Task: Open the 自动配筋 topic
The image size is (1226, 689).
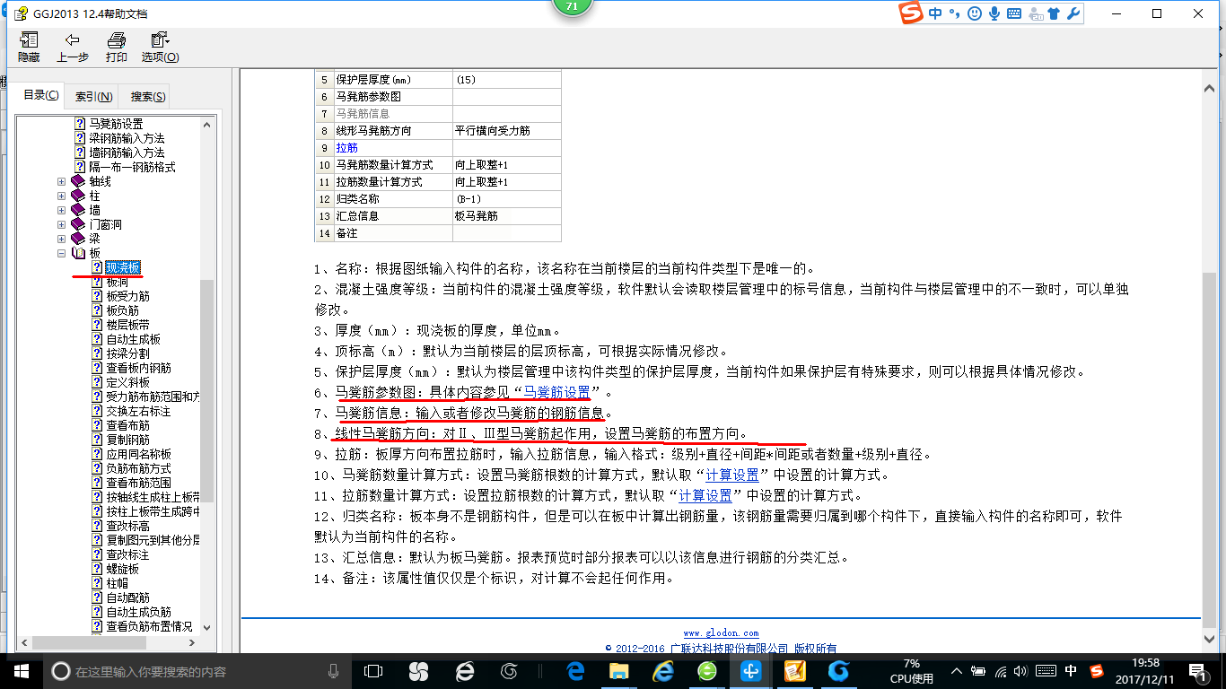Action: (128, 597)
